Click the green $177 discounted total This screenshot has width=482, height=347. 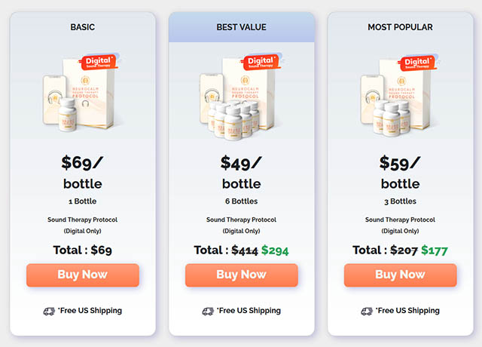(x=434, y=250)
